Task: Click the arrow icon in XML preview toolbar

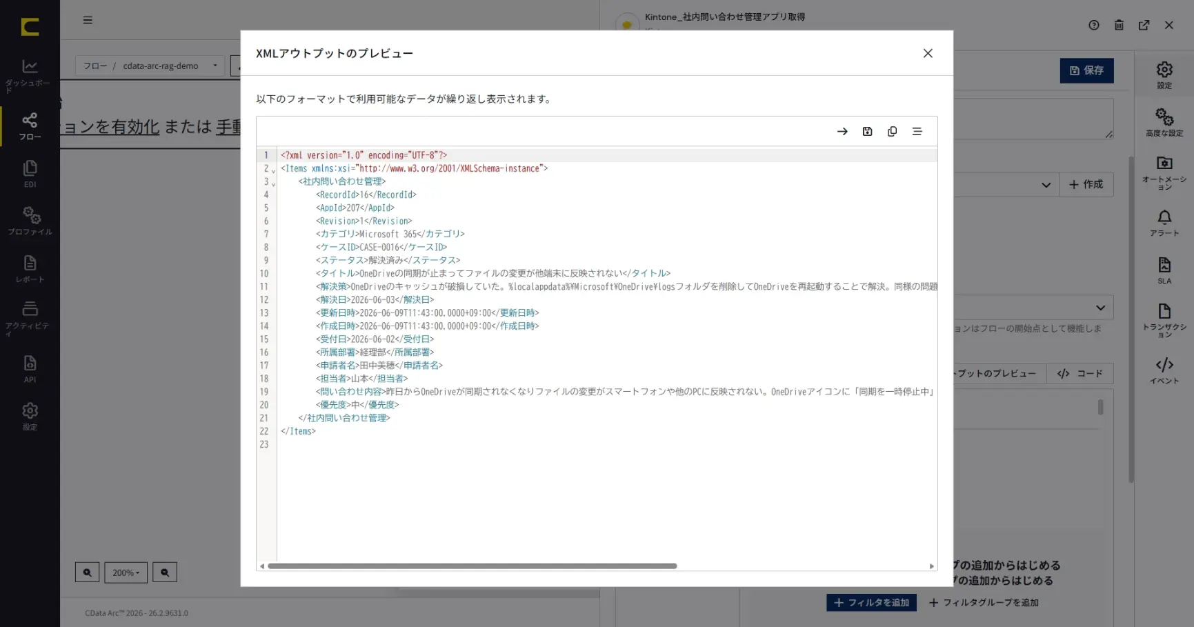Action: tap(842, 131)
